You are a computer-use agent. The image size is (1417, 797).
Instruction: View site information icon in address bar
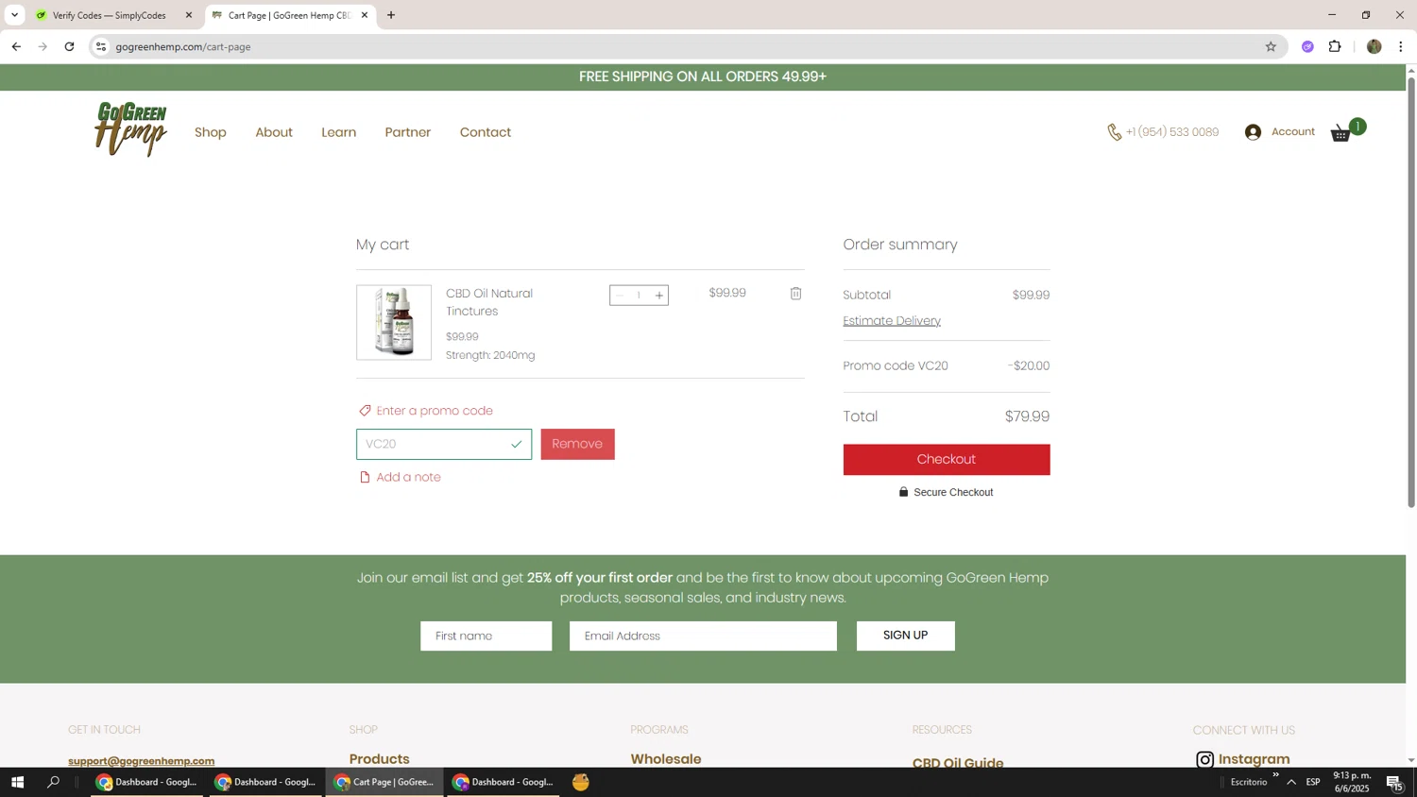tap(101, 46)
